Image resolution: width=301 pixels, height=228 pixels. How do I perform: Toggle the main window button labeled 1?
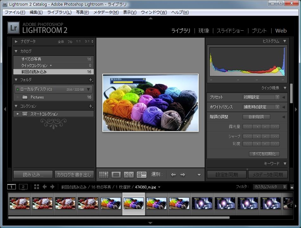coord(11,187)
